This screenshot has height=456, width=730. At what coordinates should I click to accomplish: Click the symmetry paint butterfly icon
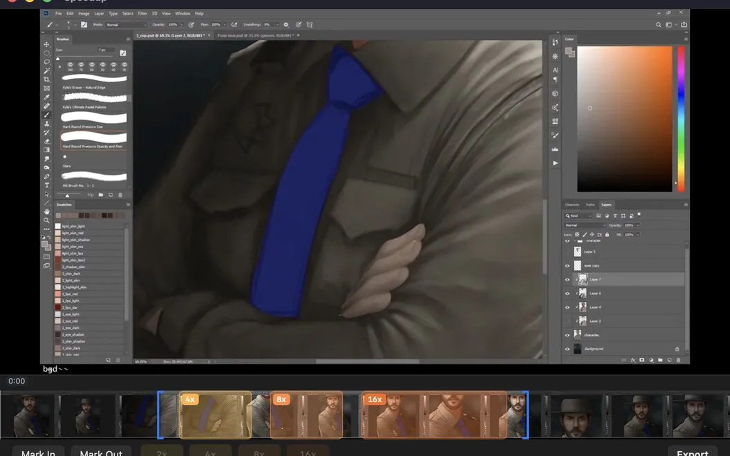310,25
